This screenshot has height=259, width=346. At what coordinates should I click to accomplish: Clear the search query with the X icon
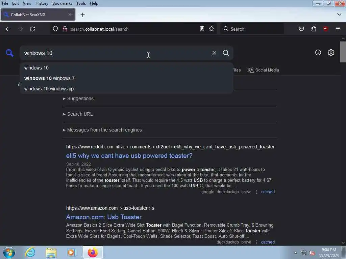click(x=214, y=53)
